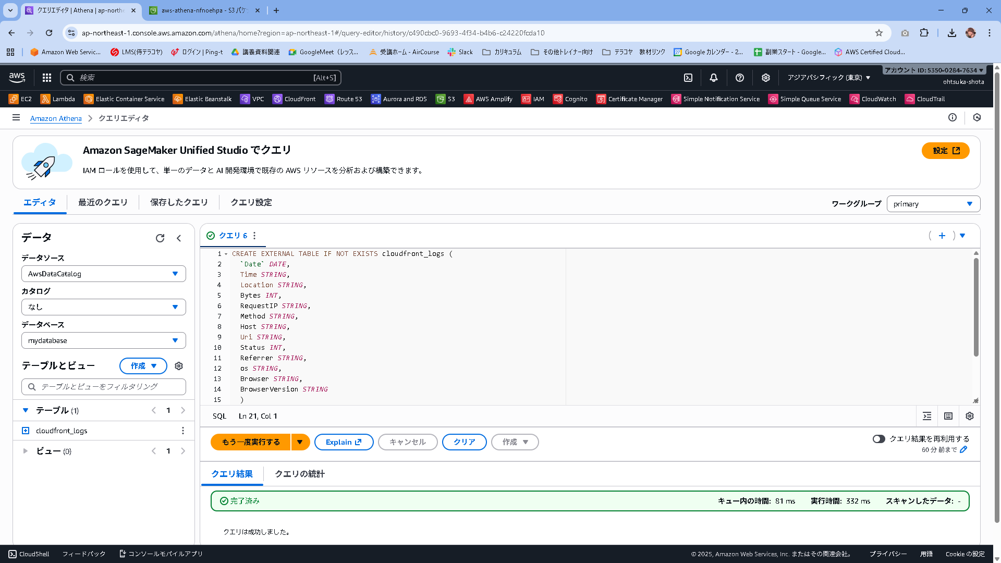Collapse the テーブル (1) section

tap(26, 410)
